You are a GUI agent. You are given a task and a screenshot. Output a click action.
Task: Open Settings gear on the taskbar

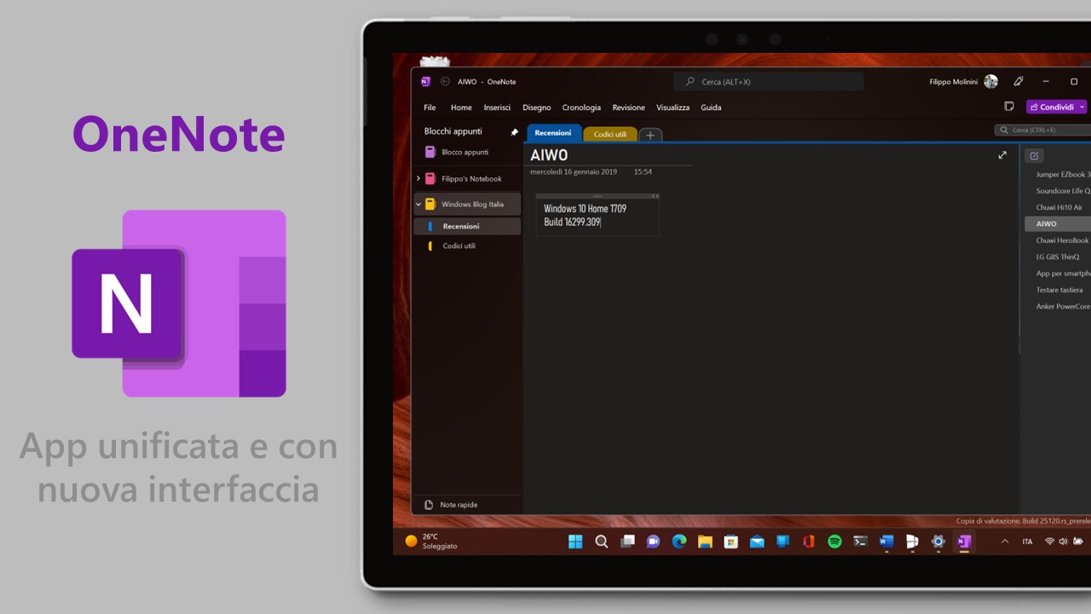pyautogui.click(x=938, y=542)
